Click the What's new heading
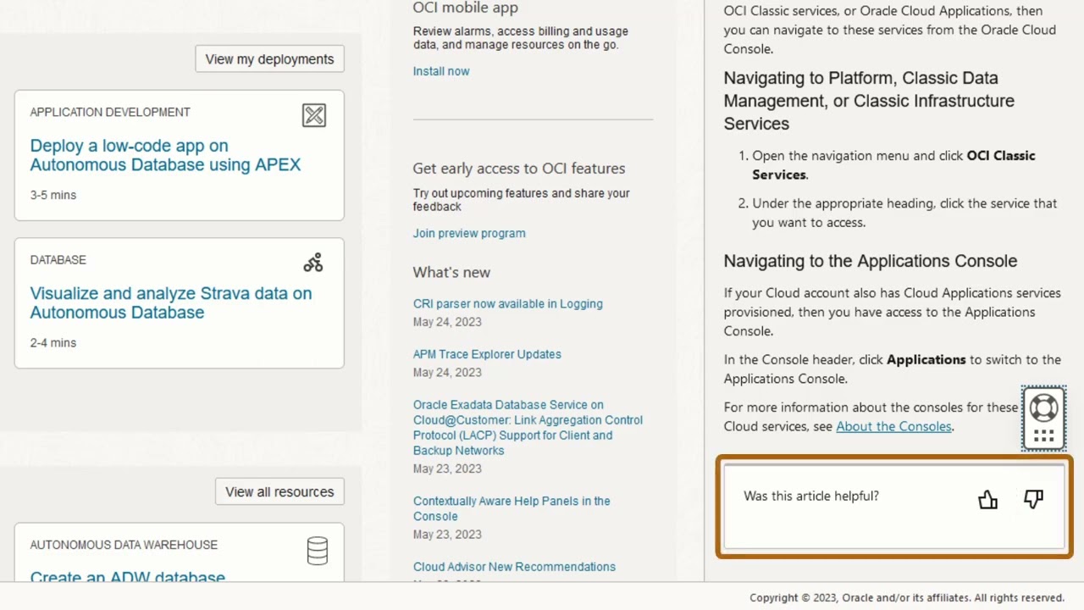Viewport: 1084px width, 610px height. click(451, 272)
